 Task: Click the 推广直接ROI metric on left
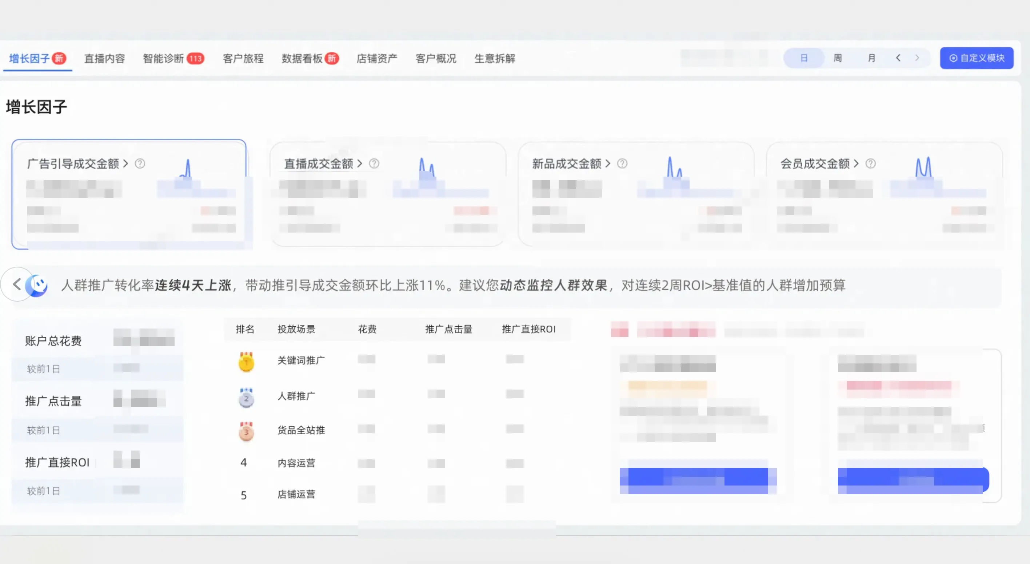click(x=57, y=462)
